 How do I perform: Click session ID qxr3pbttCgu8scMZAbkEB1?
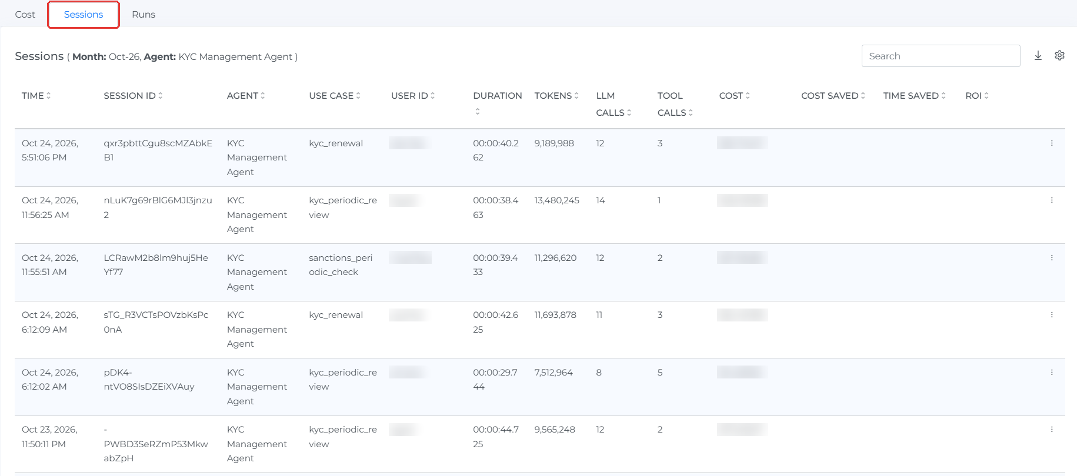[158, 150]
